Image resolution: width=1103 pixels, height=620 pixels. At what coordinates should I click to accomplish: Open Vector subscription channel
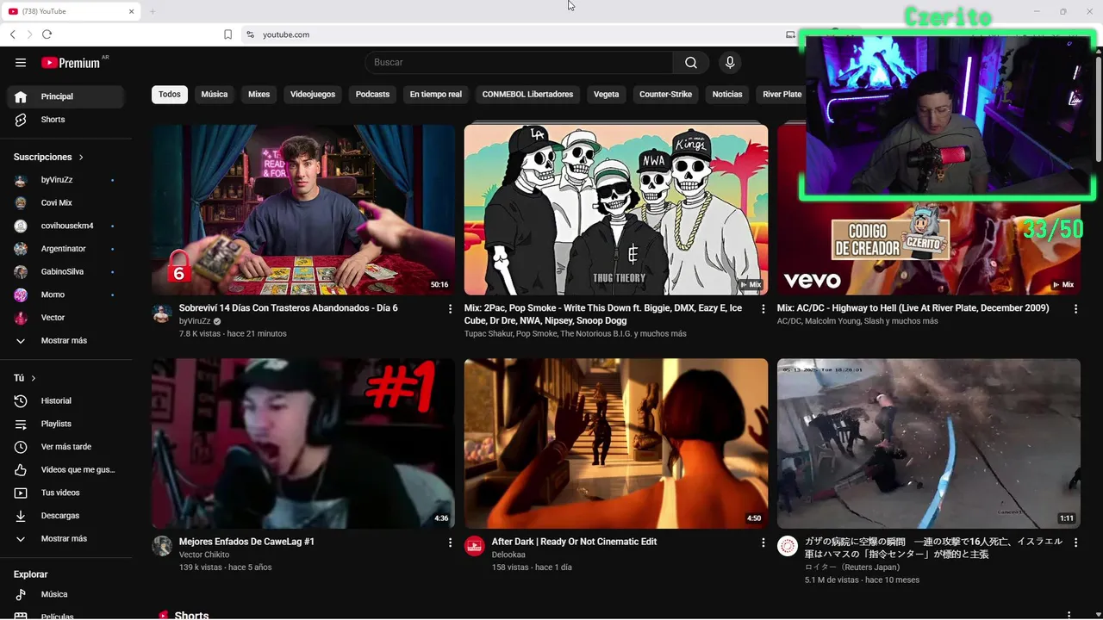click(66, 318)
